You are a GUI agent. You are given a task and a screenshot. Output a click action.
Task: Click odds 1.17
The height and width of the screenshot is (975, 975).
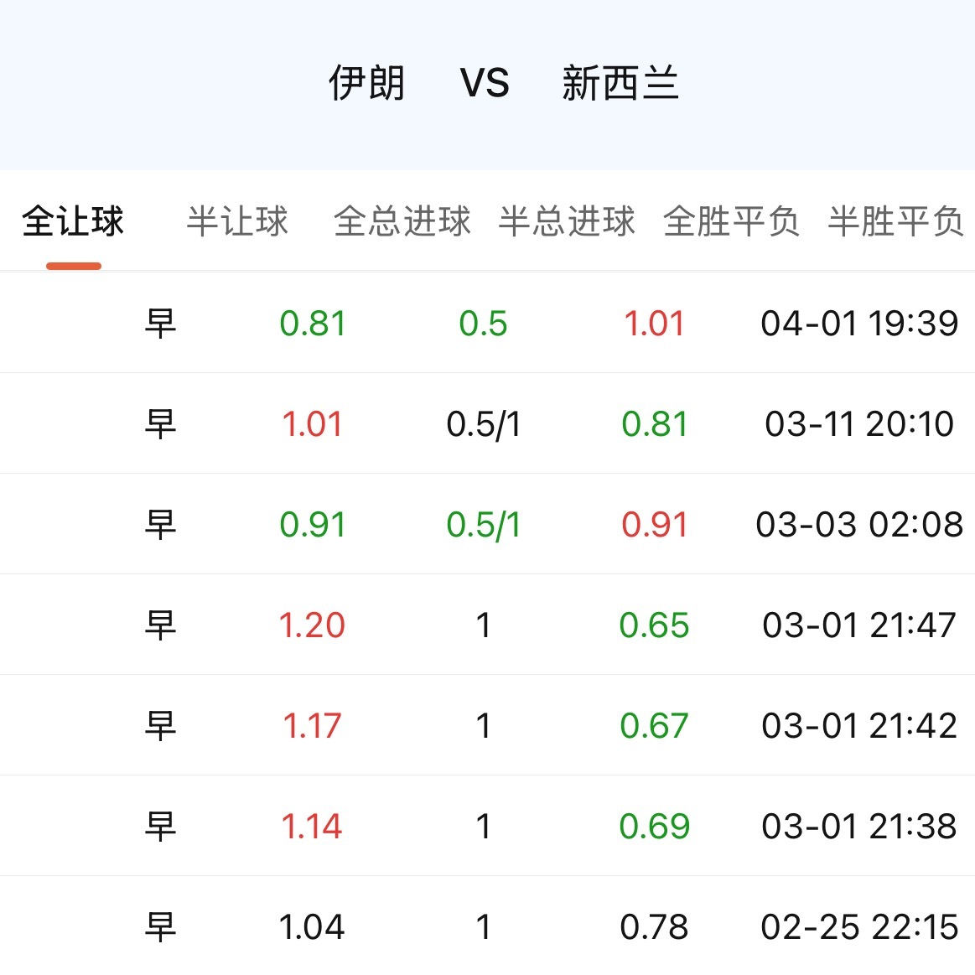(312, 726)
